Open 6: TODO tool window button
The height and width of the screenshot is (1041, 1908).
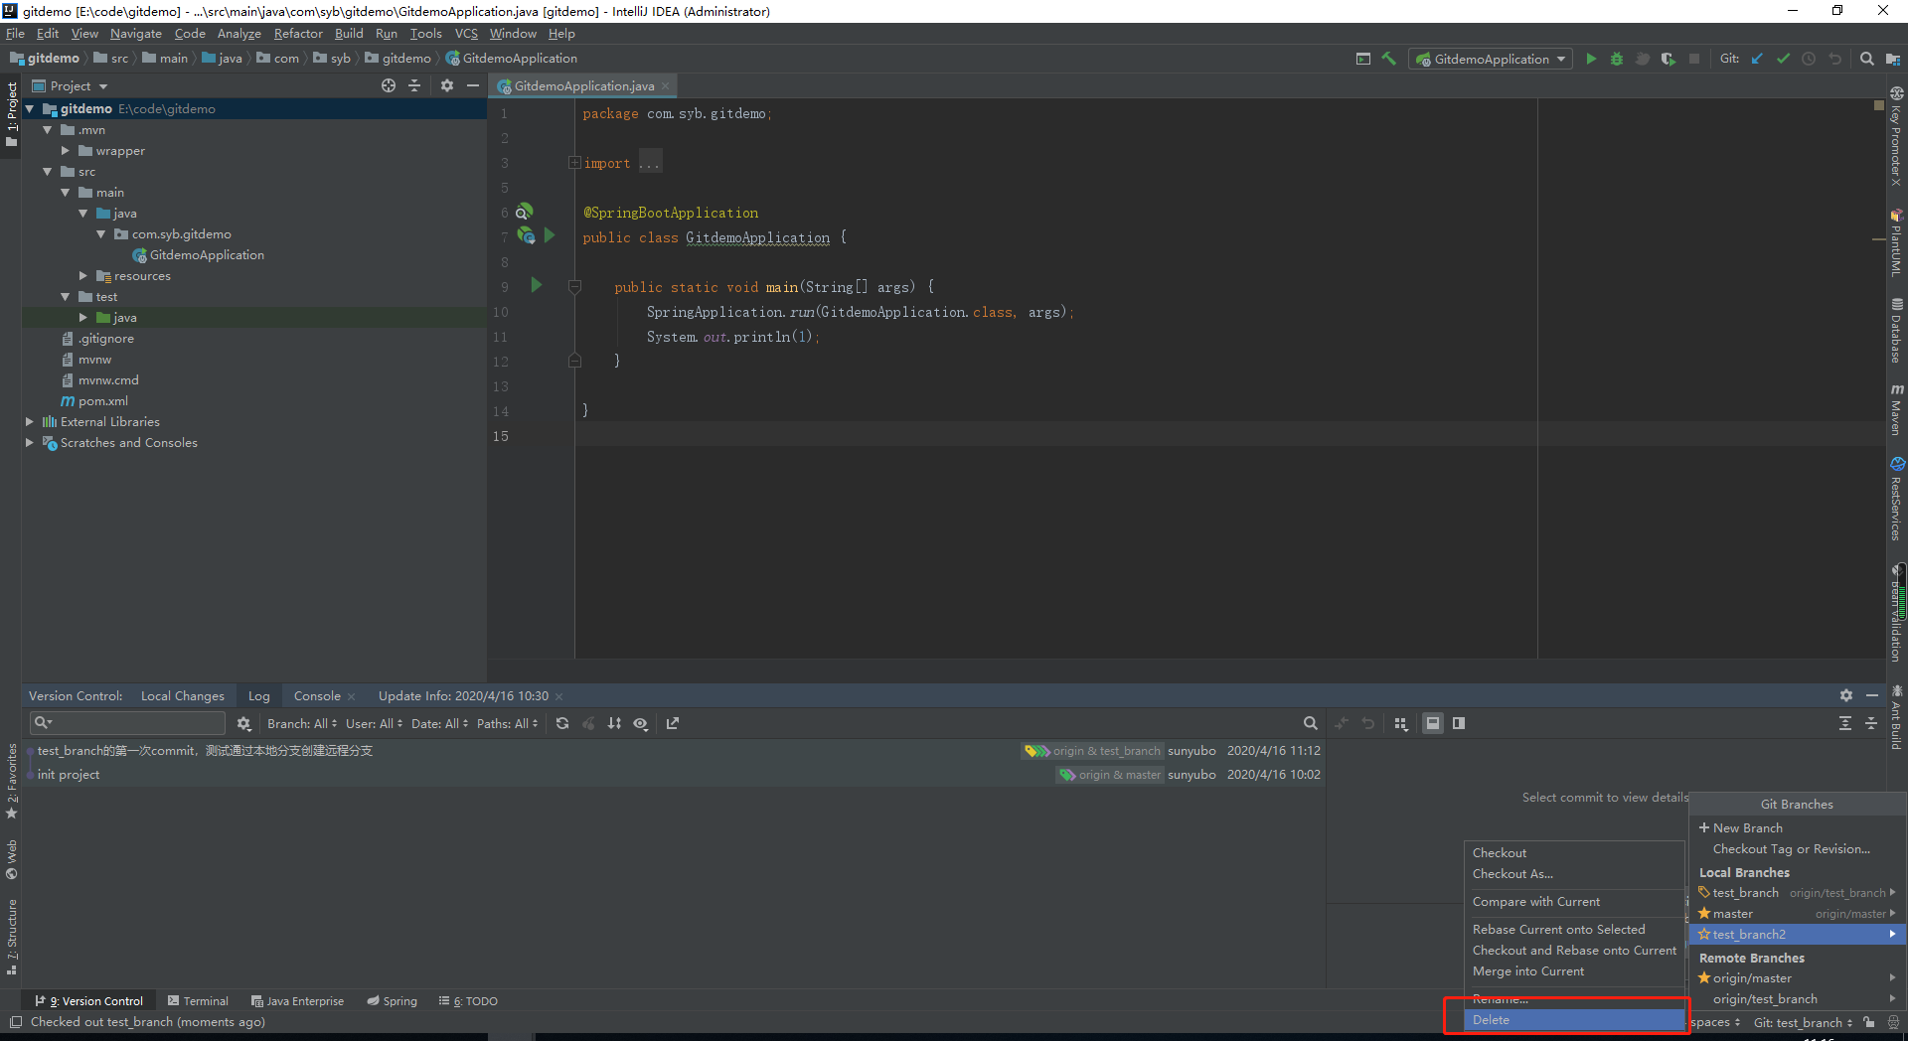pos(468,1001)
